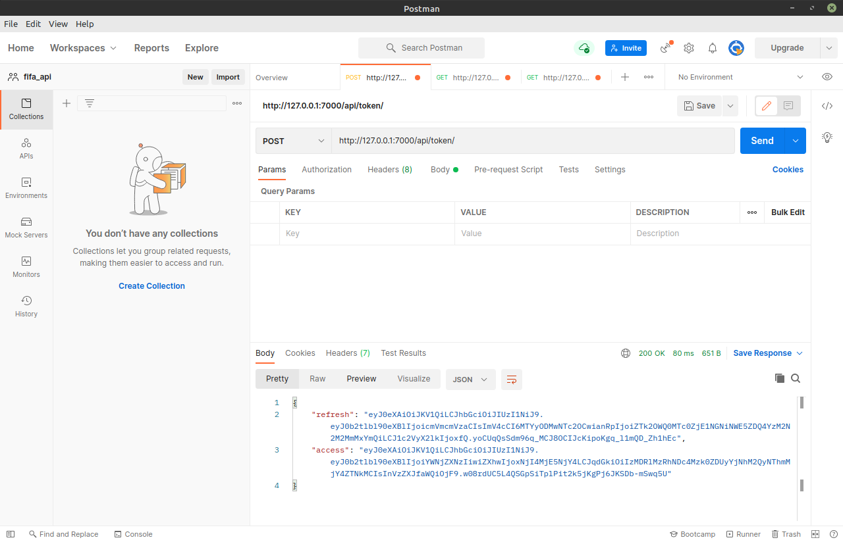Toggle line wrapping in the response viewer
The height and width of the screenshot is (542, 843).
(512, 379)
